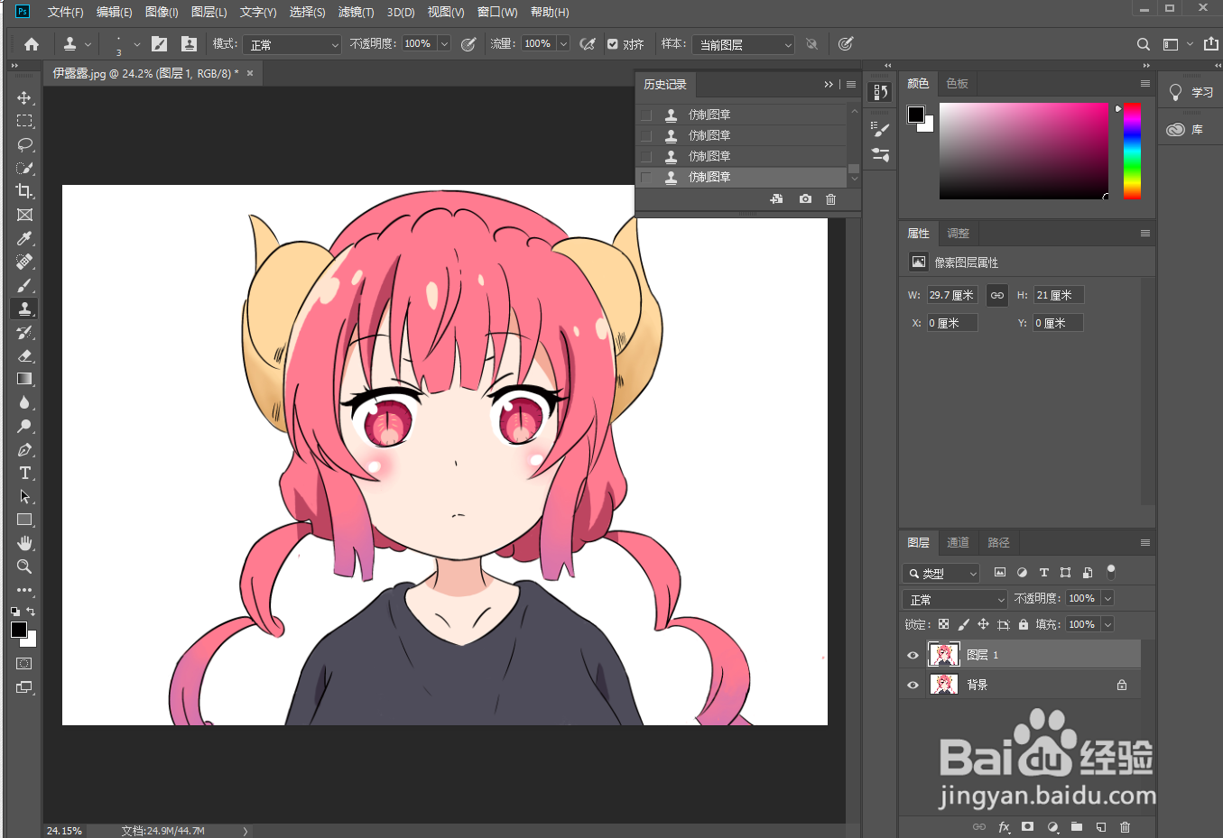The width and height of the screenshot is (1223, 838).
Task: Select the Horizontal Type tool
Action: 24,473
